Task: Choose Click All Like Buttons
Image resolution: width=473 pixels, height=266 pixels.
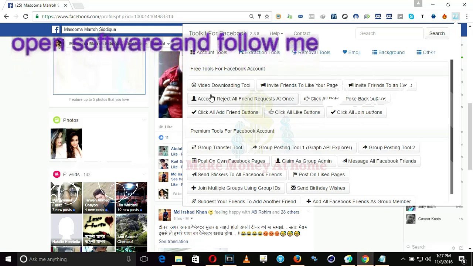Action: tap(295, 112)
